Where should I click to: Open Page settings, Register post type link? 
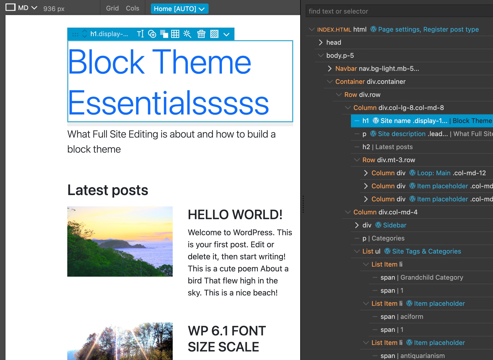428,29
